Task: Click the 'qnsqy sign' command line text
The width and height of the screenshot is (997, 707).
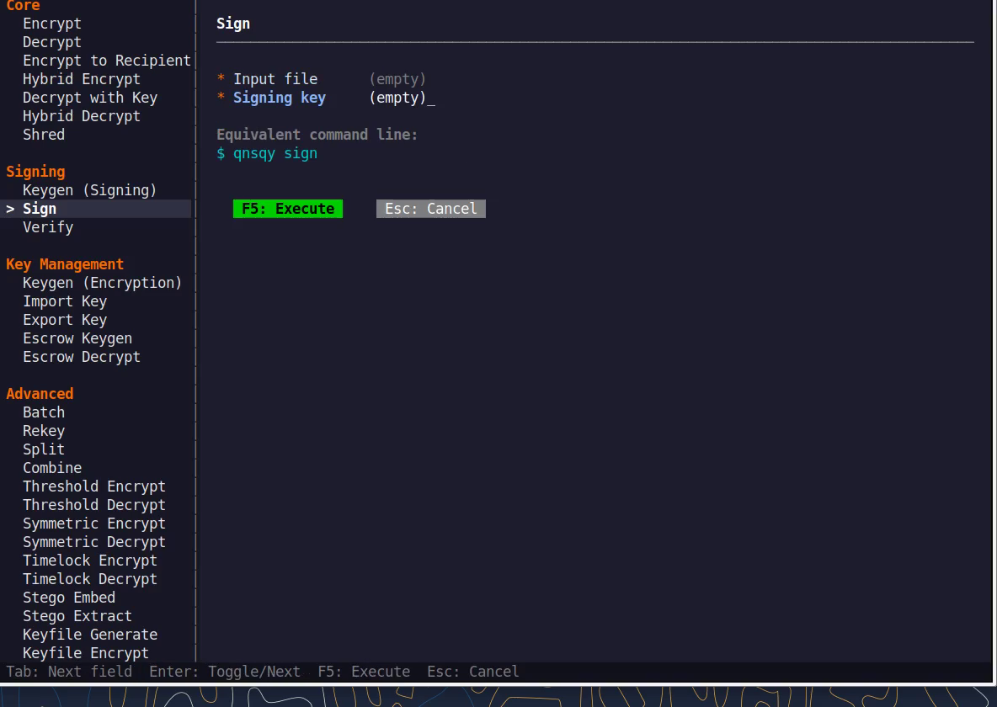Action: [x=275, y=153]
